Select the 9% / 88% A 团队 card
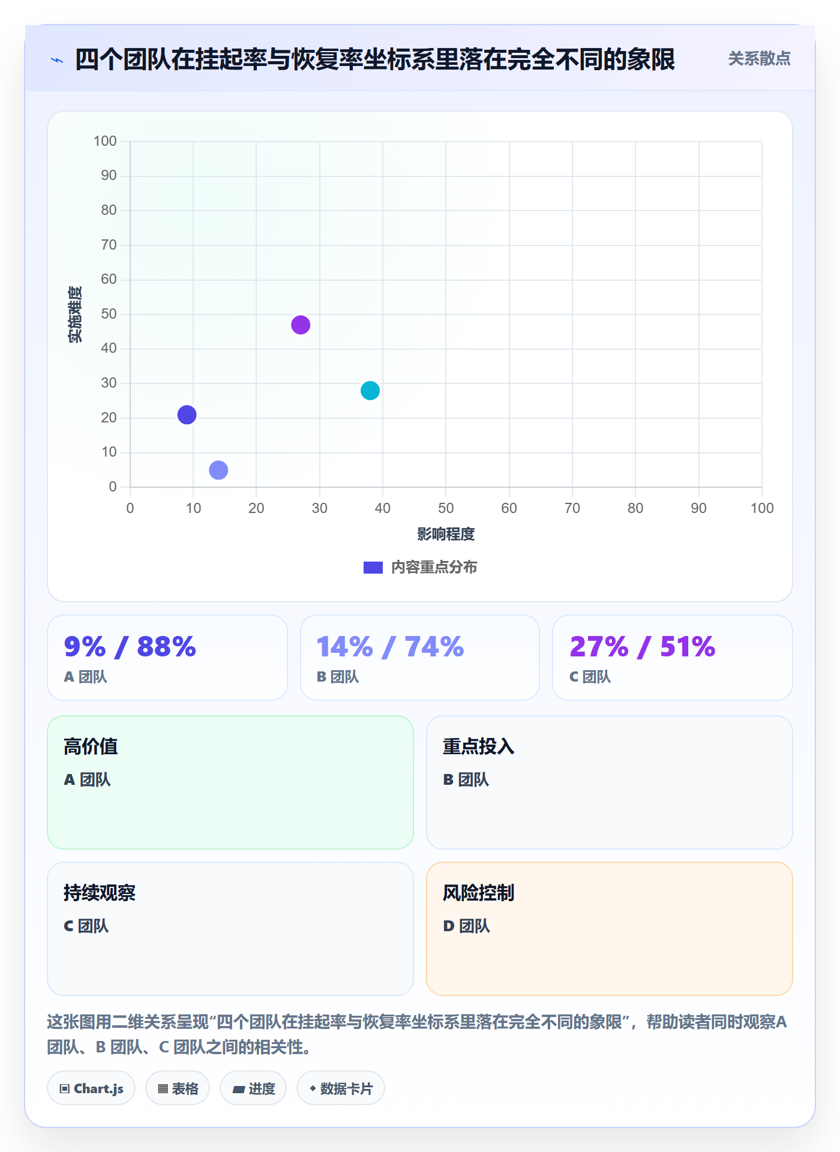This screenshot has width=840, height=1152. pyautogui.click(x=167, y=658)
